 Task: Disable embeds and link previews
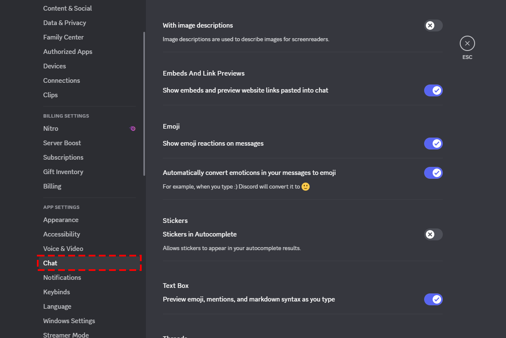(x=433, y=90)
